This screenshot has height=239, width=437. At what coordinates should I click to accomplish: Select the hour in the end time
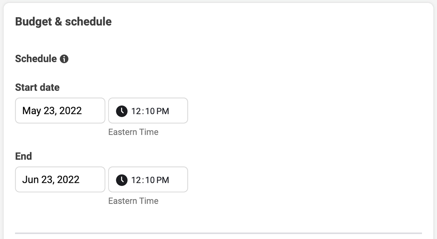pyautogui.click(x=136, y=180)
